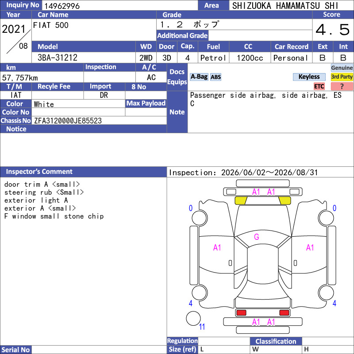Click the yellow 3rd Party badge
The height and width of the screenshot is (354, 354).
point(342,77)
